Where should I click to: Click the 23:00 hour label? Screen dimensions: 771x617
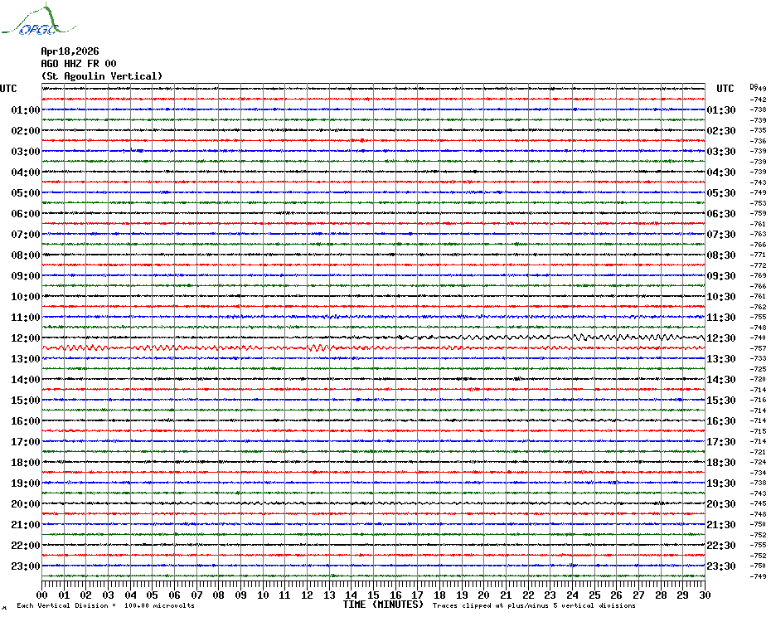(26, 566)
